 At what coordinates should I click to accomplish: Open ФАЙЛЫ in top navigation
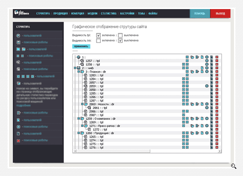pos(153,13)
